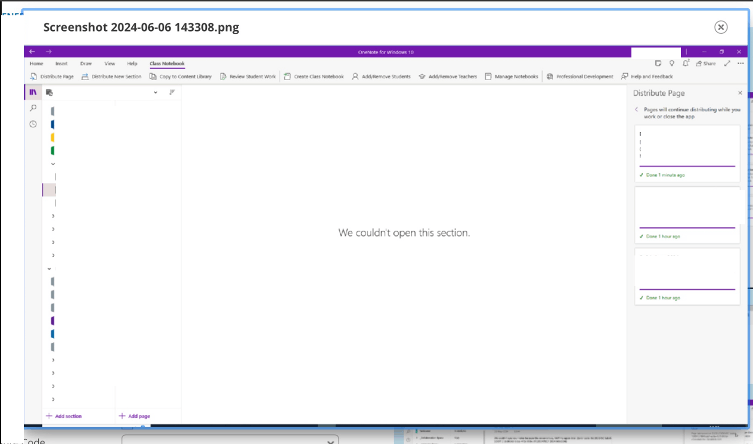Switch to the Draw tab
Image resolution: width=753 pixels, height=444 pixels.
coord(86,63)
